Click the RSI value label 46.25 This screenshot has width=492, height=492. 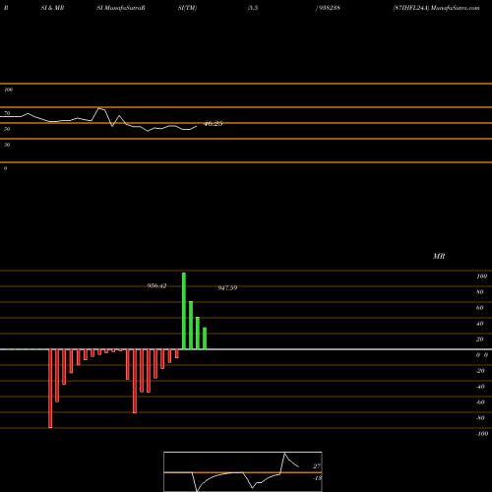coord(214,124)
